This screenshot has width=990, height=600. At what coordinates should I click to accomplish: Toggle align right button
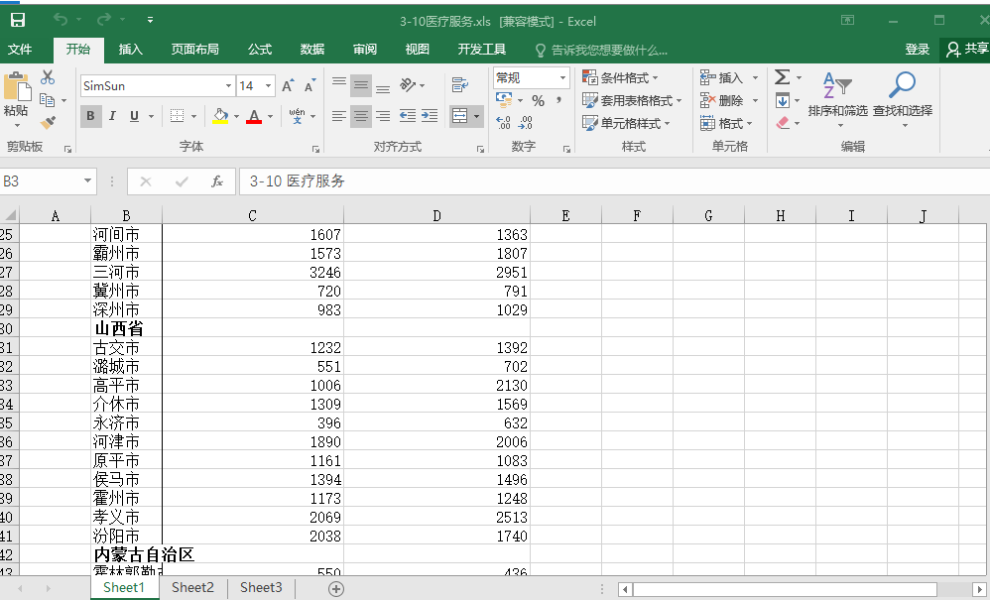pyautogui.click(x=383, y=116)
